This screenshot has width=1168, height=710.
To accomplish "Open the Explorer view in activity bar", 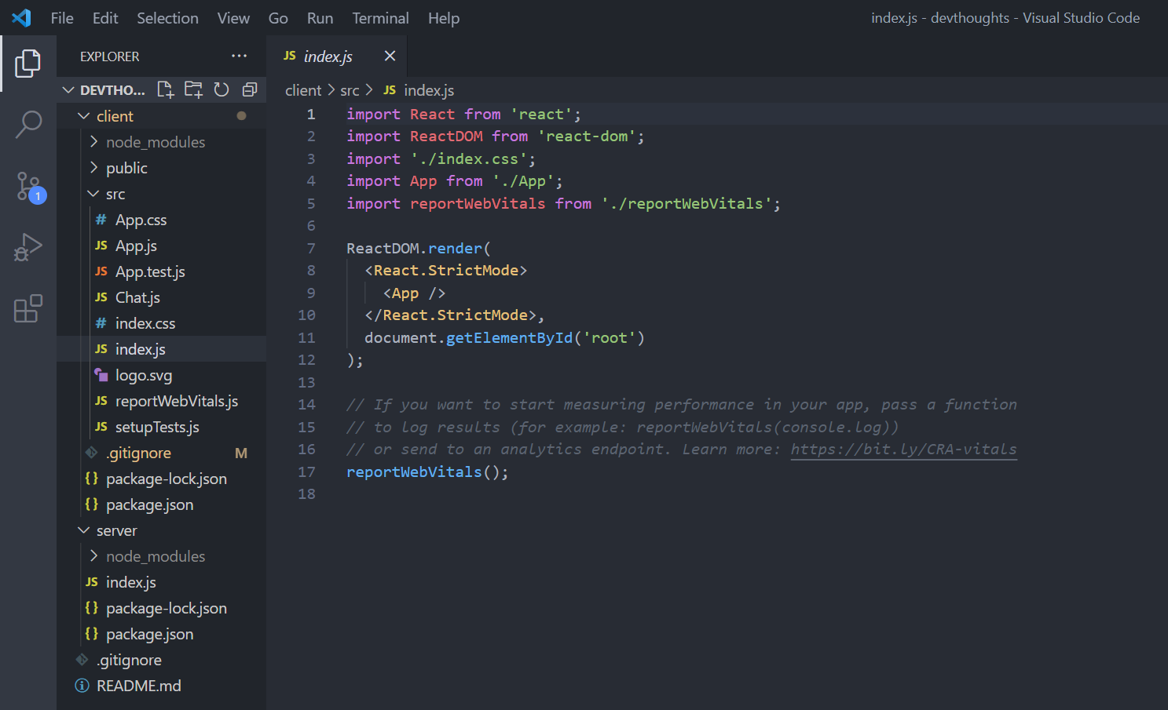I will (28, 64).
